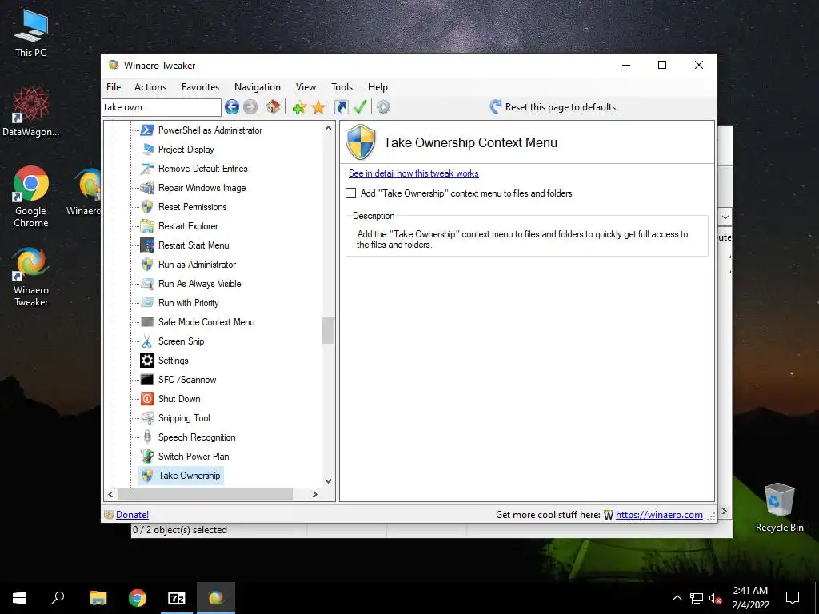
Task: Go to the Home page icon
Action: 273,107
